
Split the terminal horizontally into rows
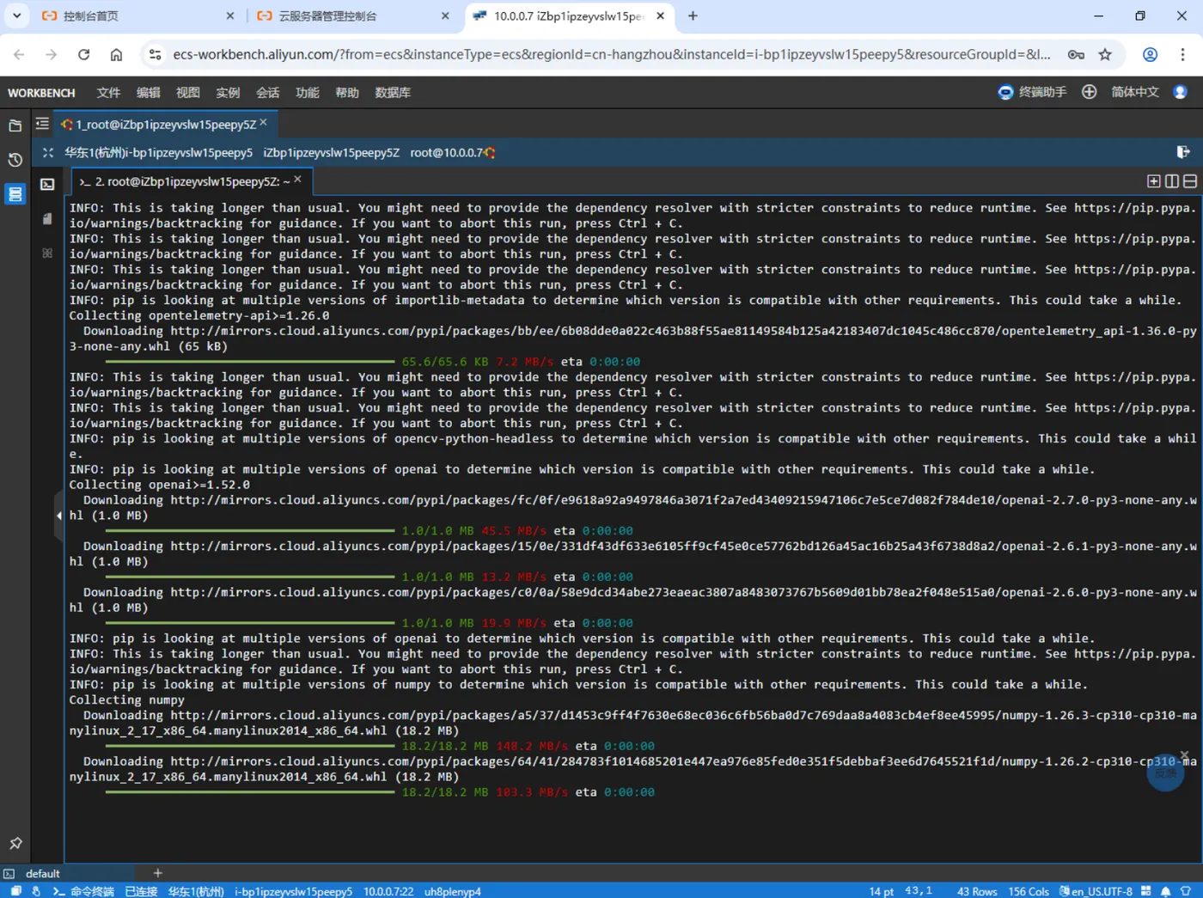coord(1190,181)
